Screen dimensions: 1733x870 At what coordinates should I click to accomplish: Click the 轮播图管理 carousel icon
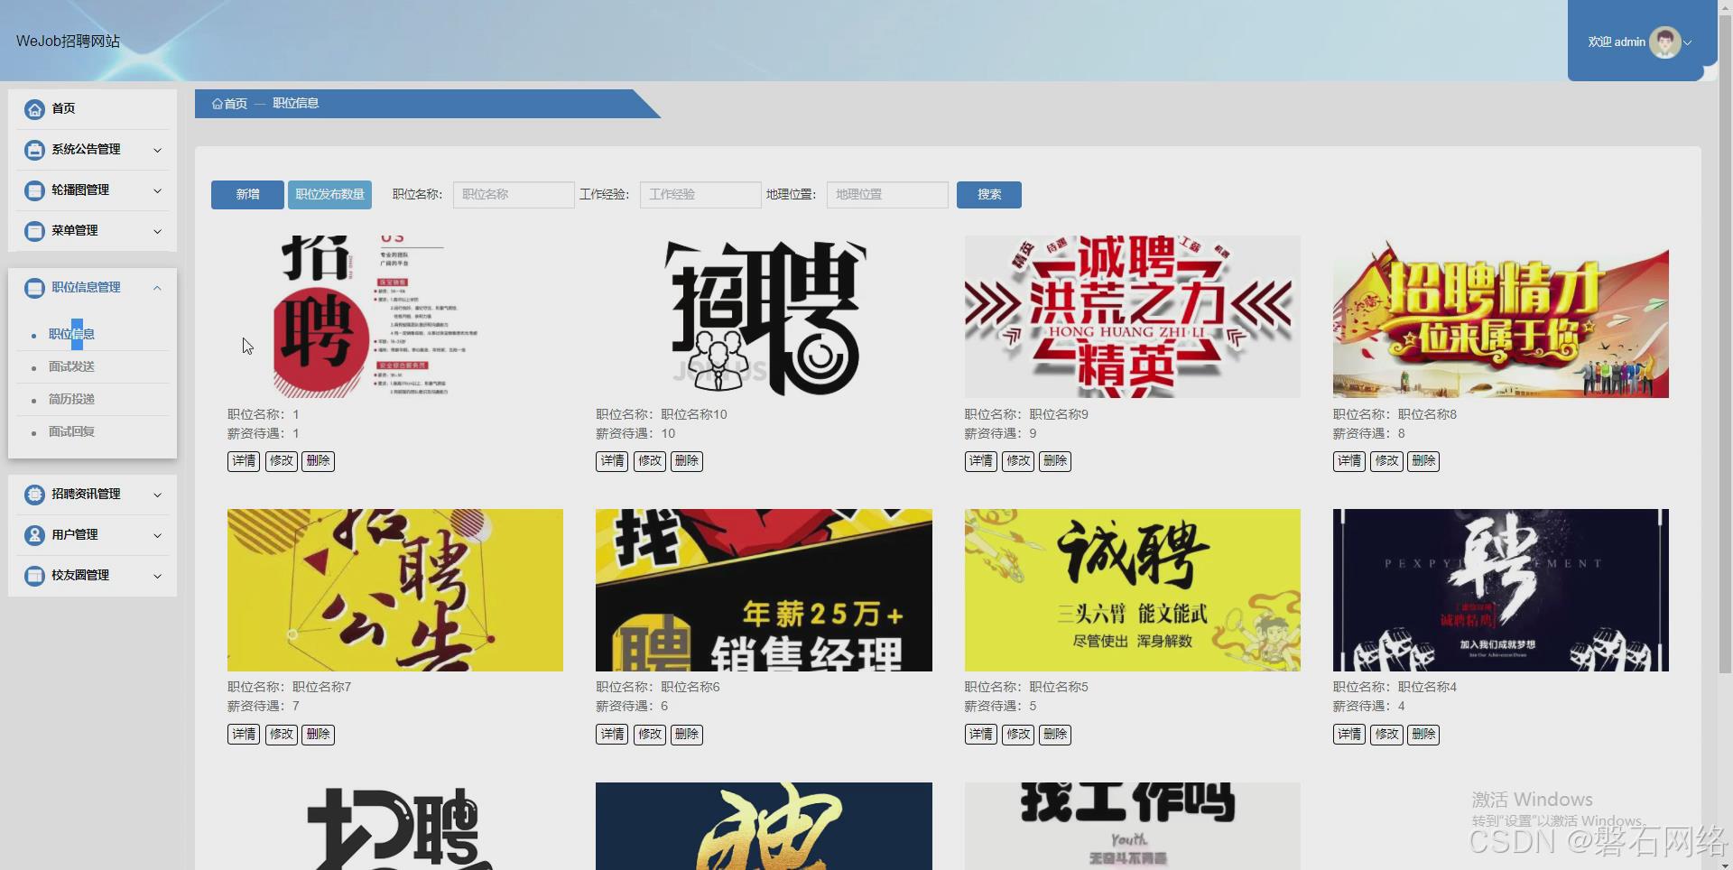tap(34, 190)
